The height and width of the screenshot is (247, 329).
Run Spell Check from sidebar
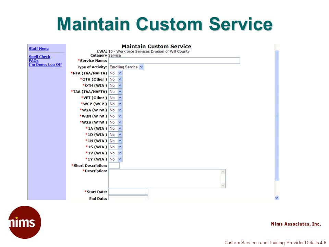(39, 57)
